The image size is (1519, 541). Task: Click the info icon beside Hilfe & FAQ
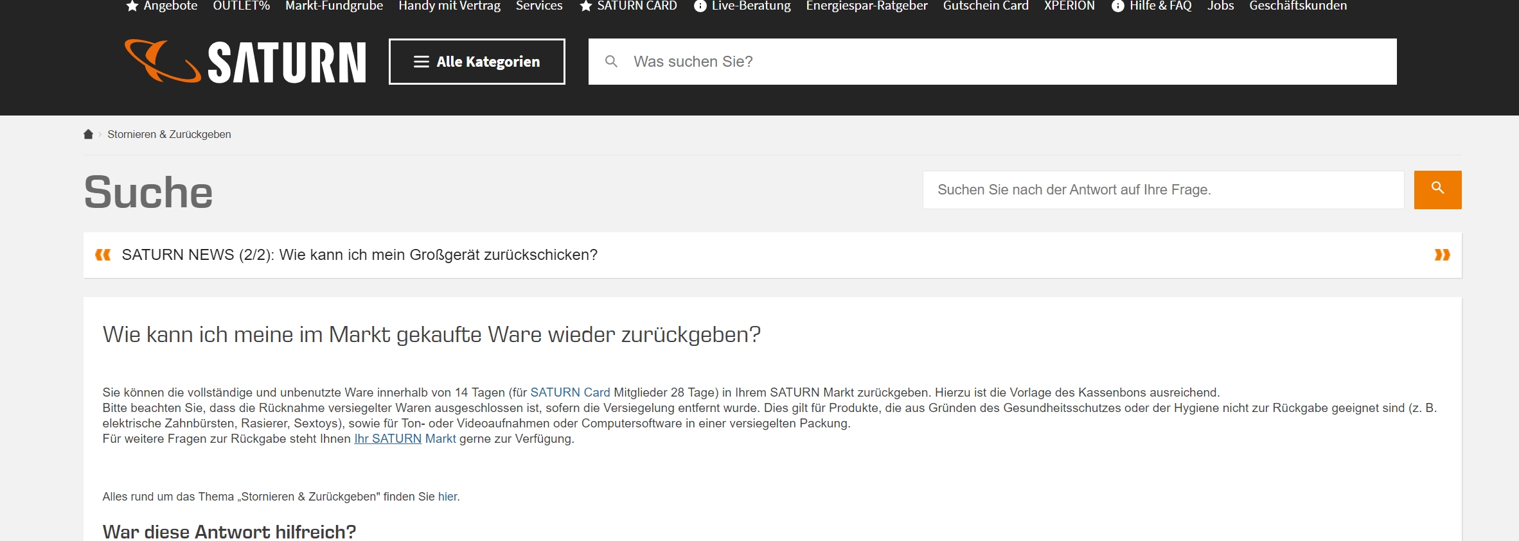tap(1118, 6)
